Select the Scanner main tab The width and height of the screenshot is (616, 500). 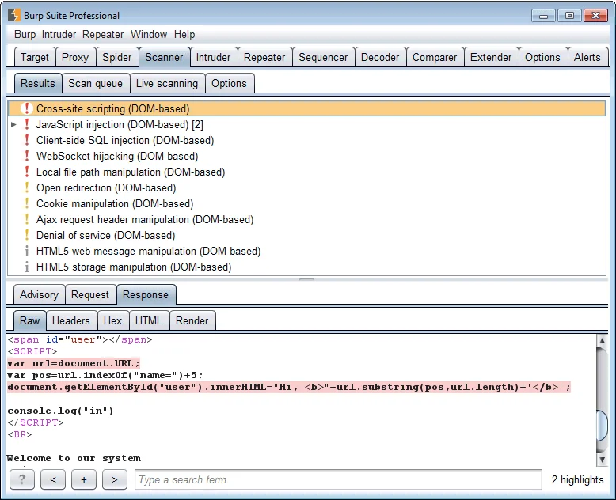point(164,57)
